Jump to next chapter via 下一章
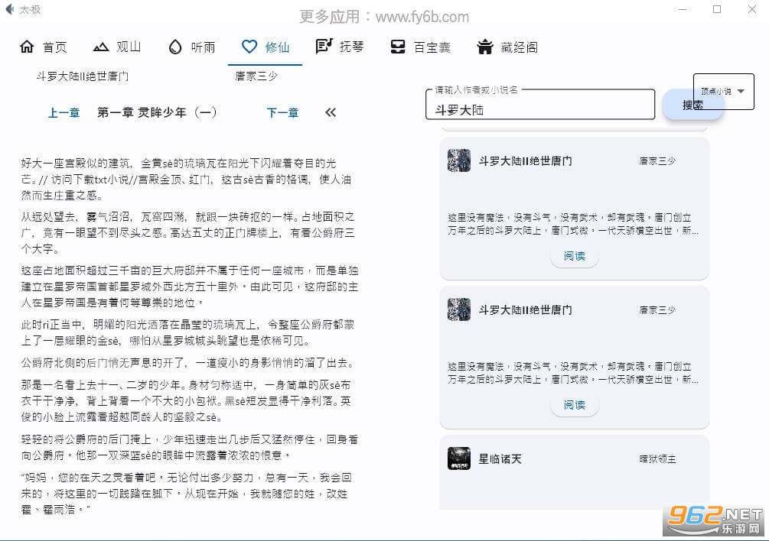Screen dimensions: 769x541 tap(283, 113)
